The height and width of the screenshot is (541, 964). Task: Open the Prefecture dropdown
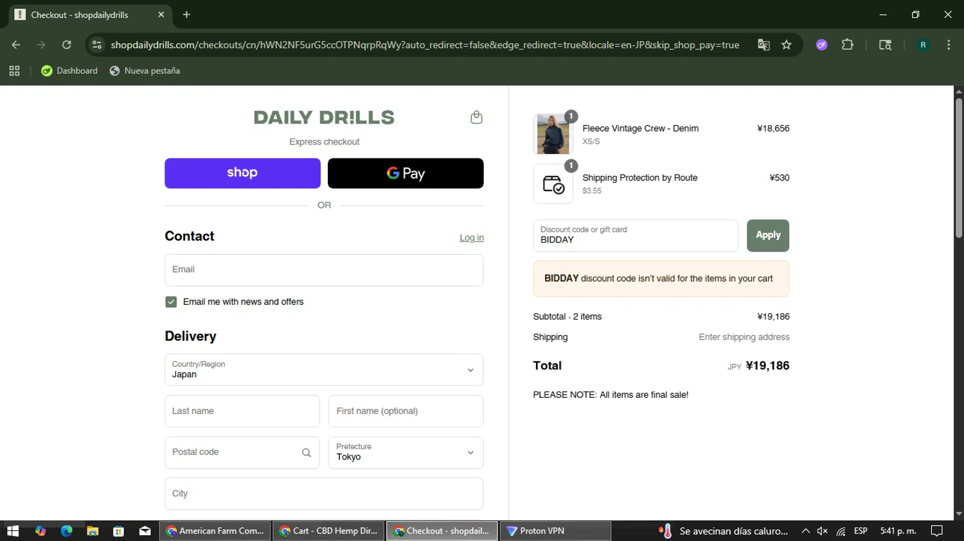click(406, 452)
